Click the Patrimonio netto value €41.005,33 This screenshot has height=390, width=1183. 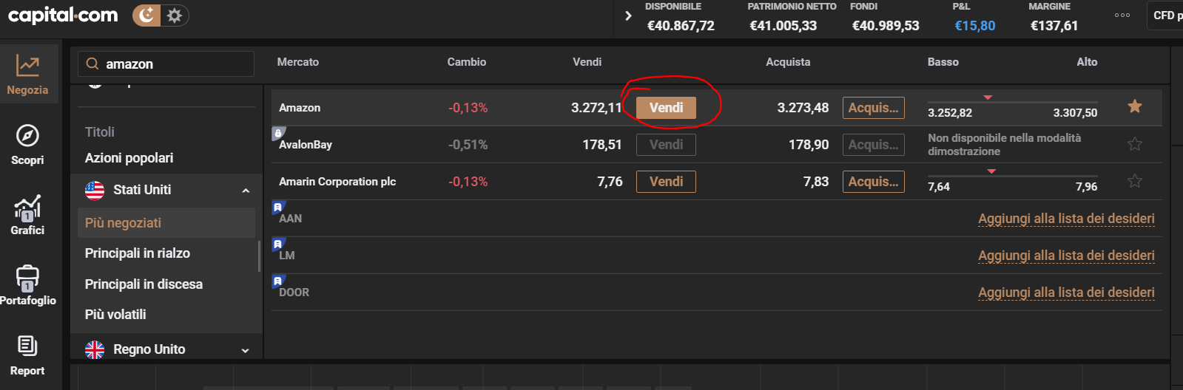click(783, 26)
